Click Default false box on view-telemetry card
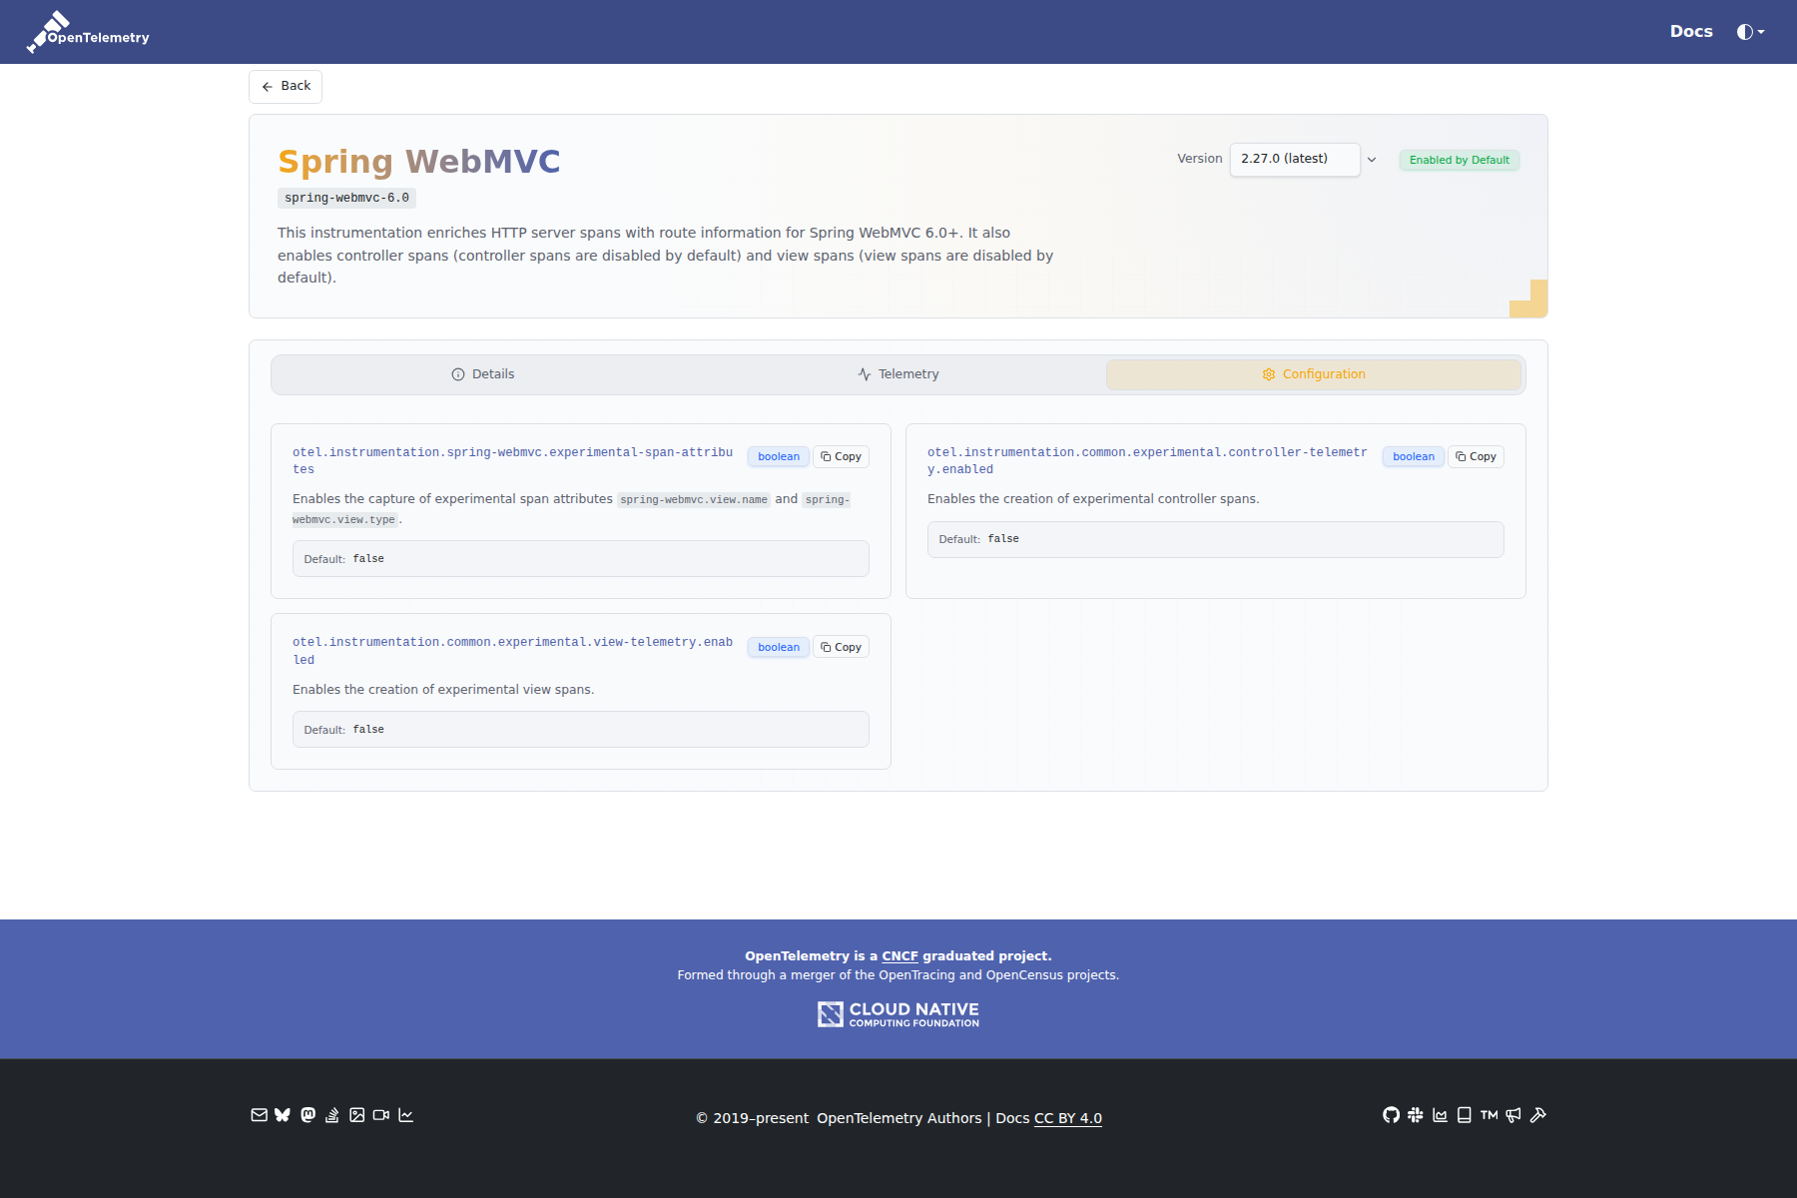This screenshot has height=1198, width=1797. [x=580, y=730]
